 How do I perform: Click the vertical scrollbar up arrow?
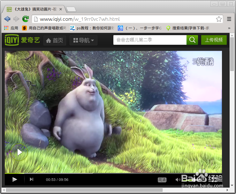coord(232,35)
